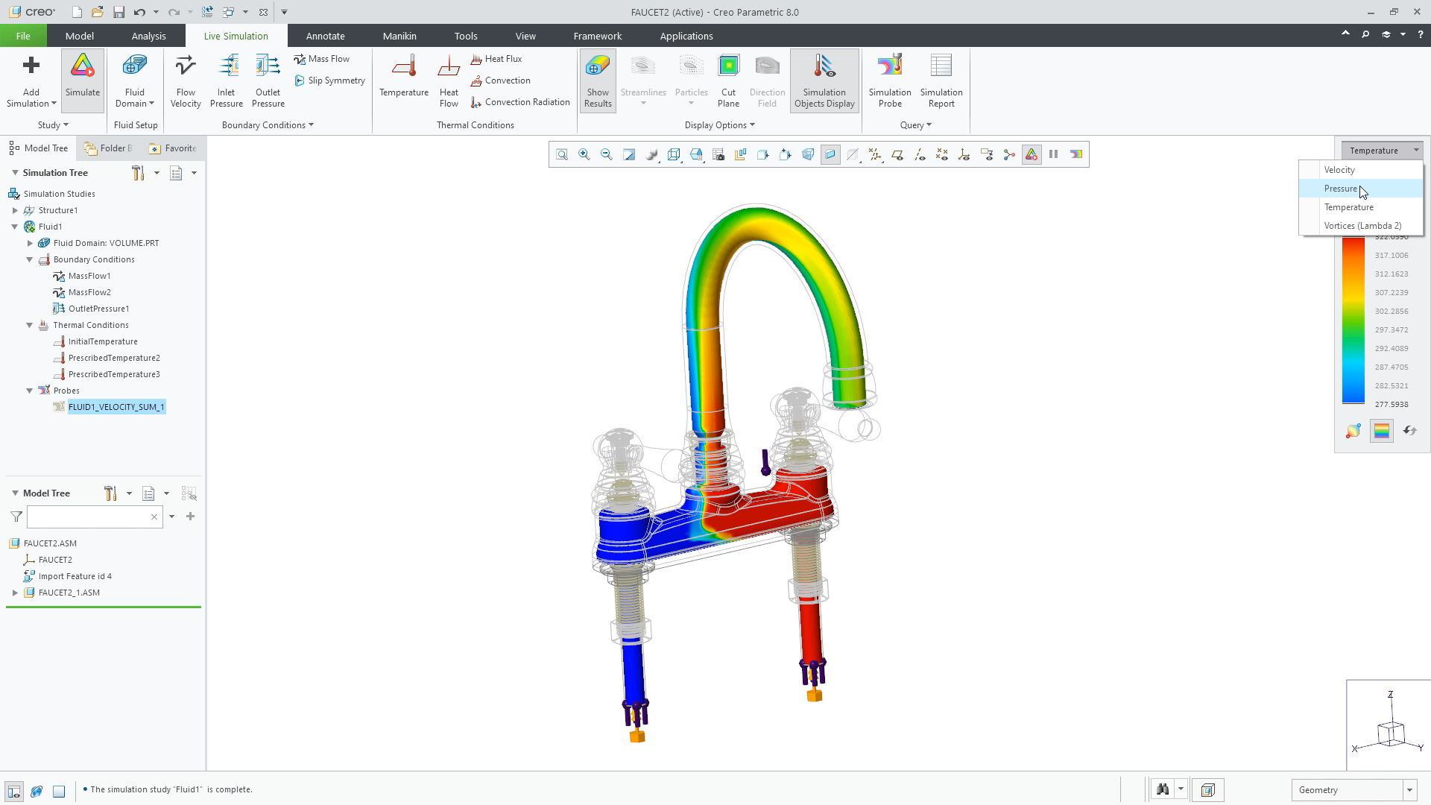
Task: Select the FLUID1_VELOCITY_SUM_1 probe
Action: (x=116, y=407)
